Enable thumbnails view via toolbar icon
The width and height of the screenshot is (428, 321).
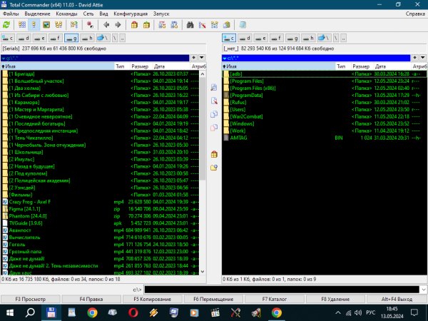(x=46, y=25)
